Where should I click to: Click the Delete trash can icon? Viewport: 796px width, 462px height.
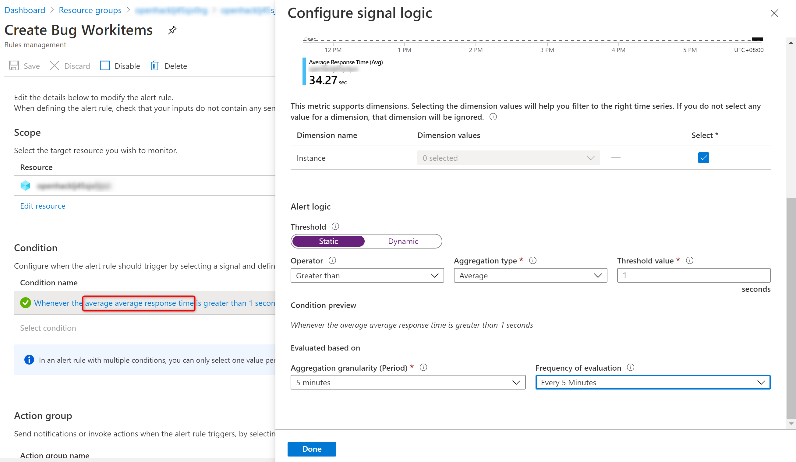click(154, 66)
